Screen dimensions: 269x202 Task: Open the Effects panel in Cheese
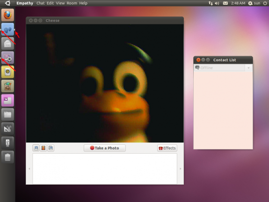click(167, 148)
